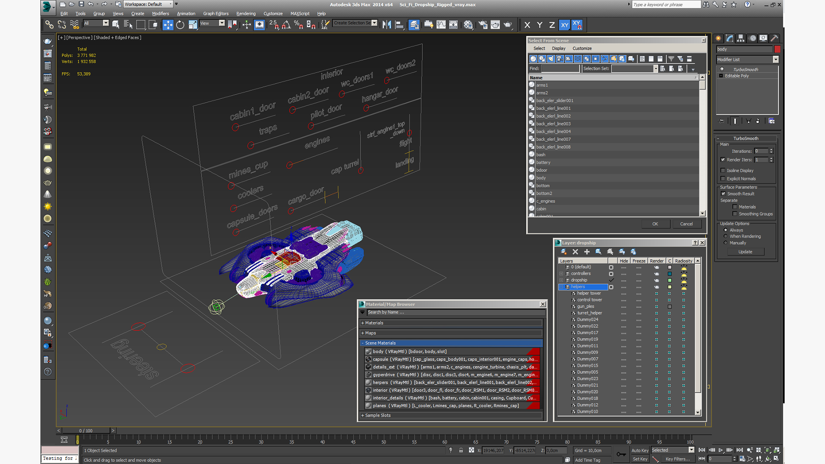
Task: Open Render Setup teapot icon
Action: (483, 25)
